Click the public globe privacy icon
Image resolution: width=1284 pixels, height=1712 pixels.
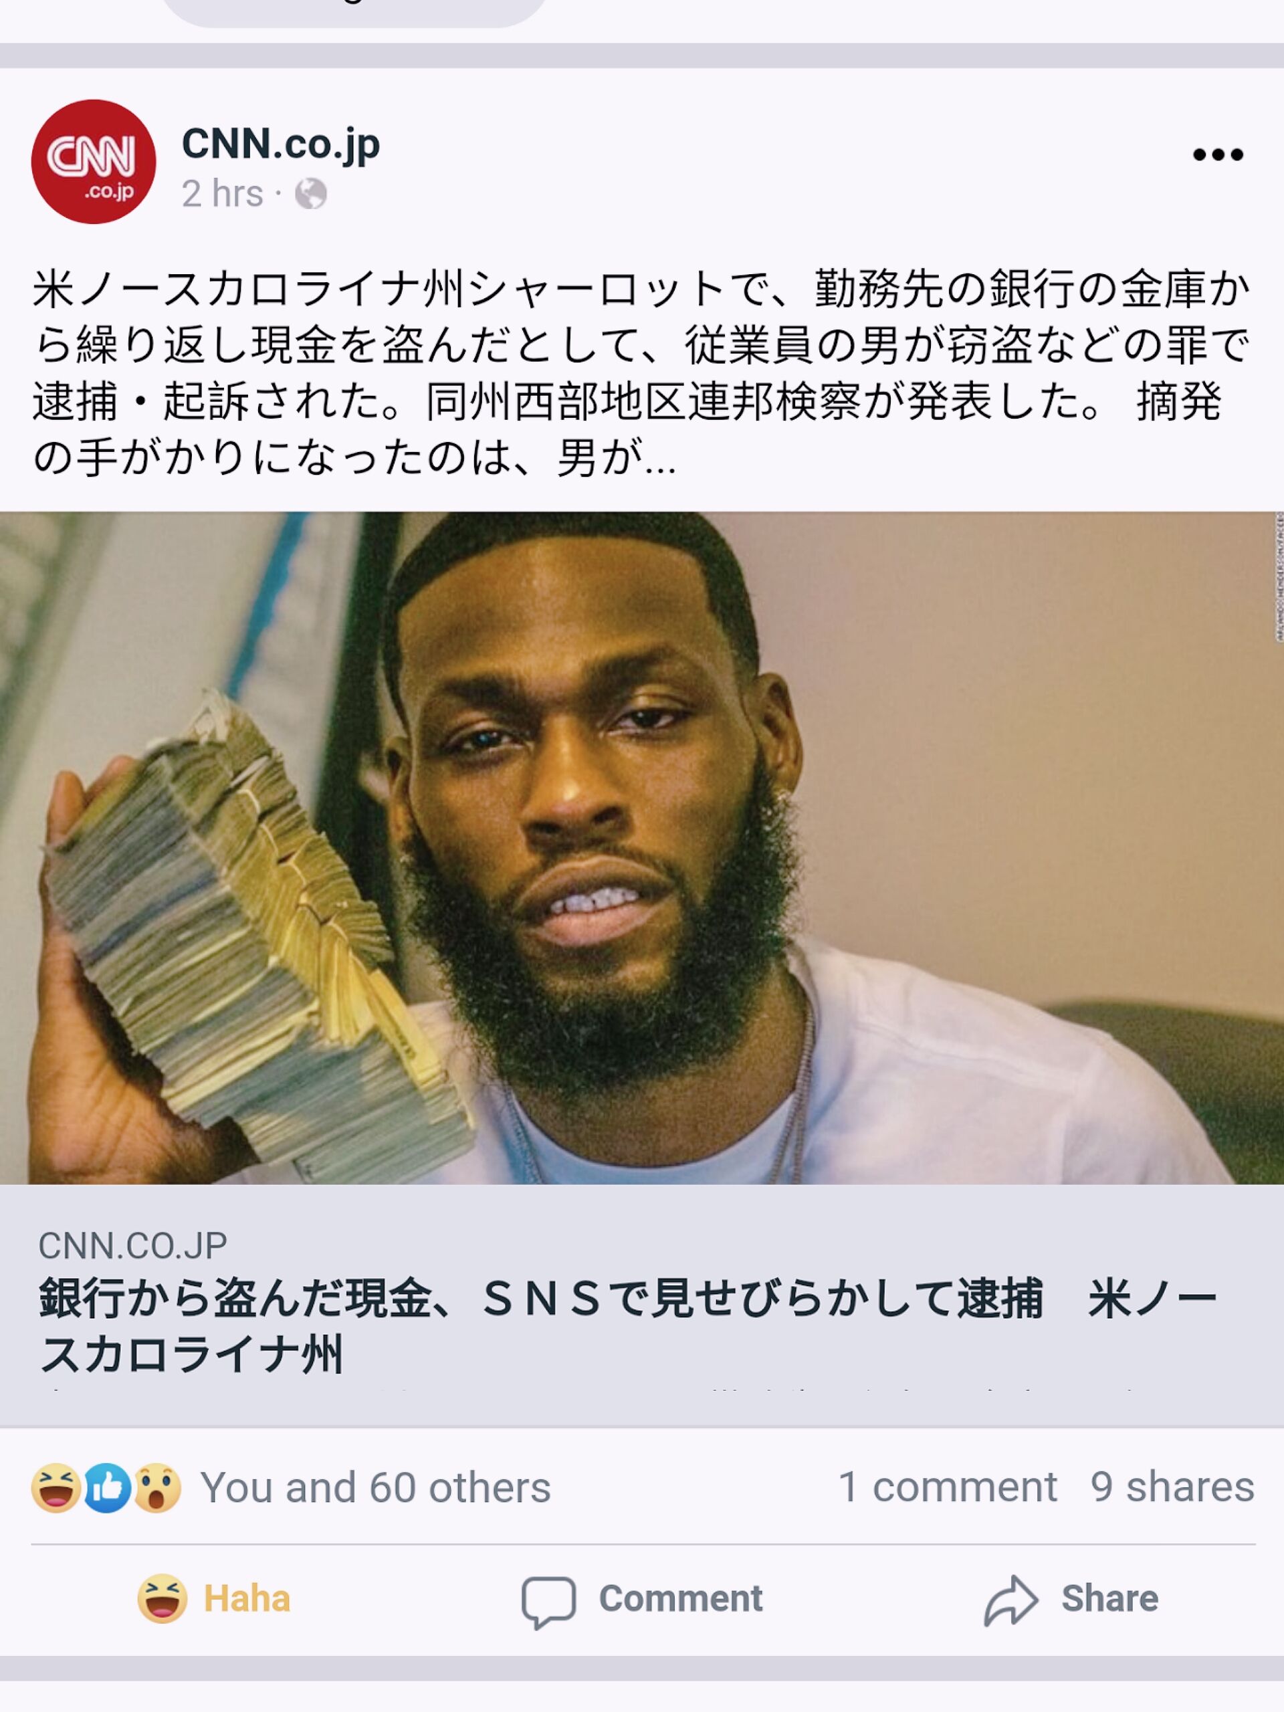pyautogui.click(x=310, y=193)
